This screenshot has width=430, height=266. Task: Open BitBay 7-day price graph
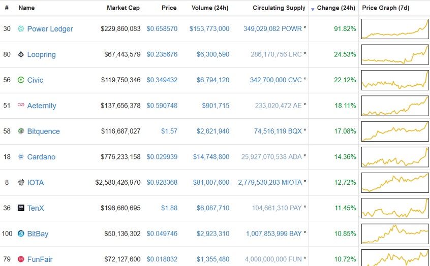pos(395,234)
